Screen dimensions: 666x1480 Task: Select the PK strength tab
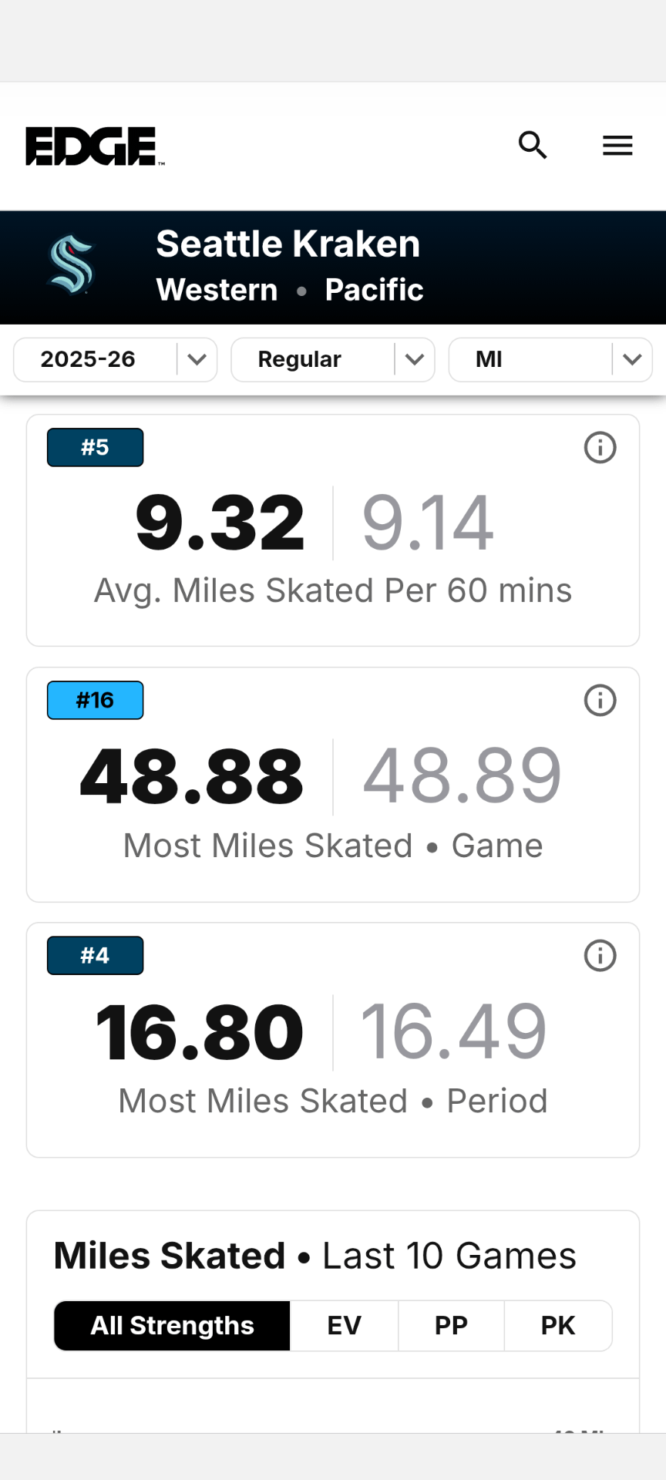tap(558, 1326)
